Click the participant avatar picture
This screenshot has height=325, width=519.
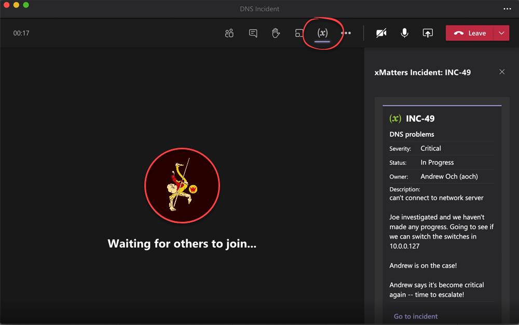[182, 186]
